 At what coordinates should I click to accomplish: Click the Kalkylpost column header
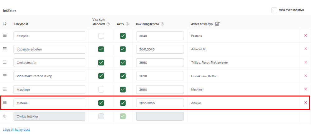tap(21, 24)
